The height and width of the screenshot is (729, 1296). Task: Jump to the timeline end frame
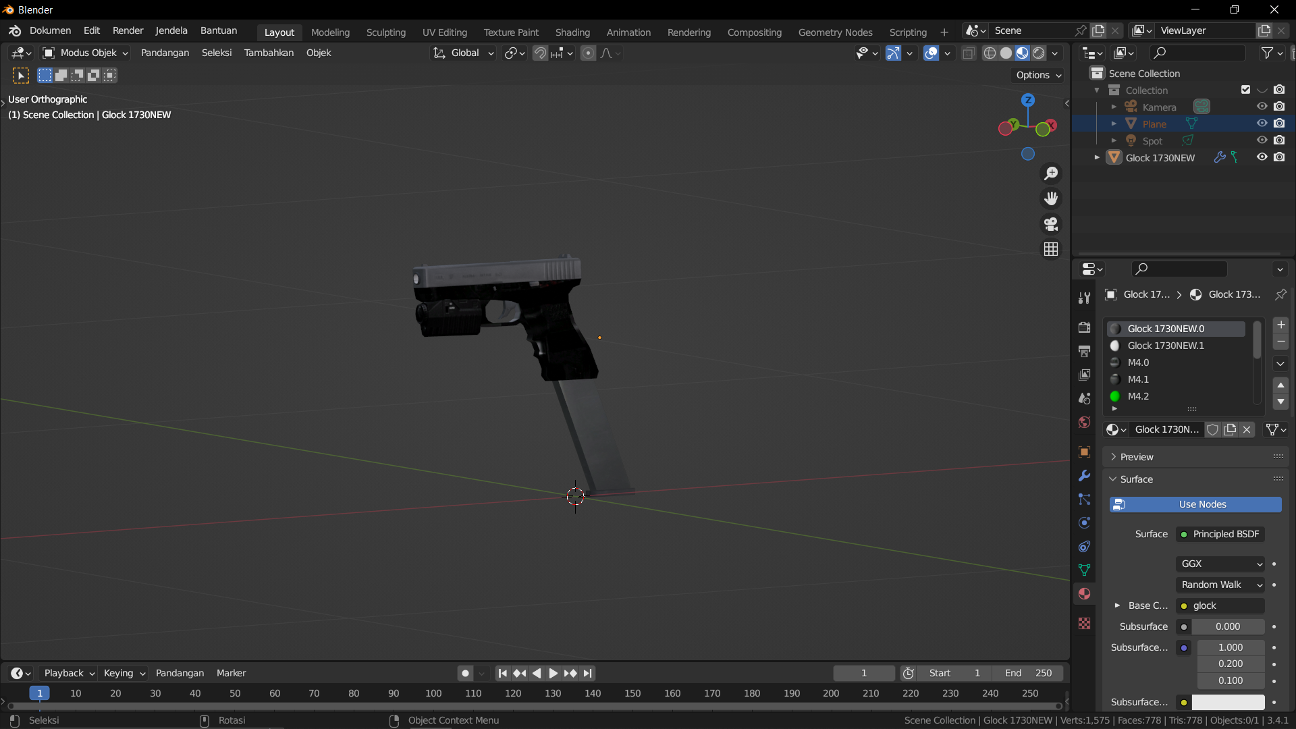coord(588,673)
